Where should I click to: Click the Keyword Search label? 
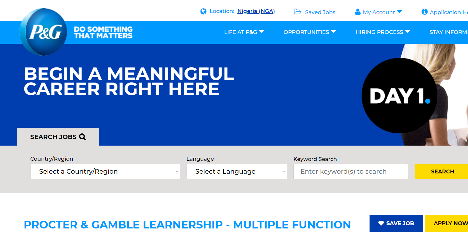(x=315, y=159)
